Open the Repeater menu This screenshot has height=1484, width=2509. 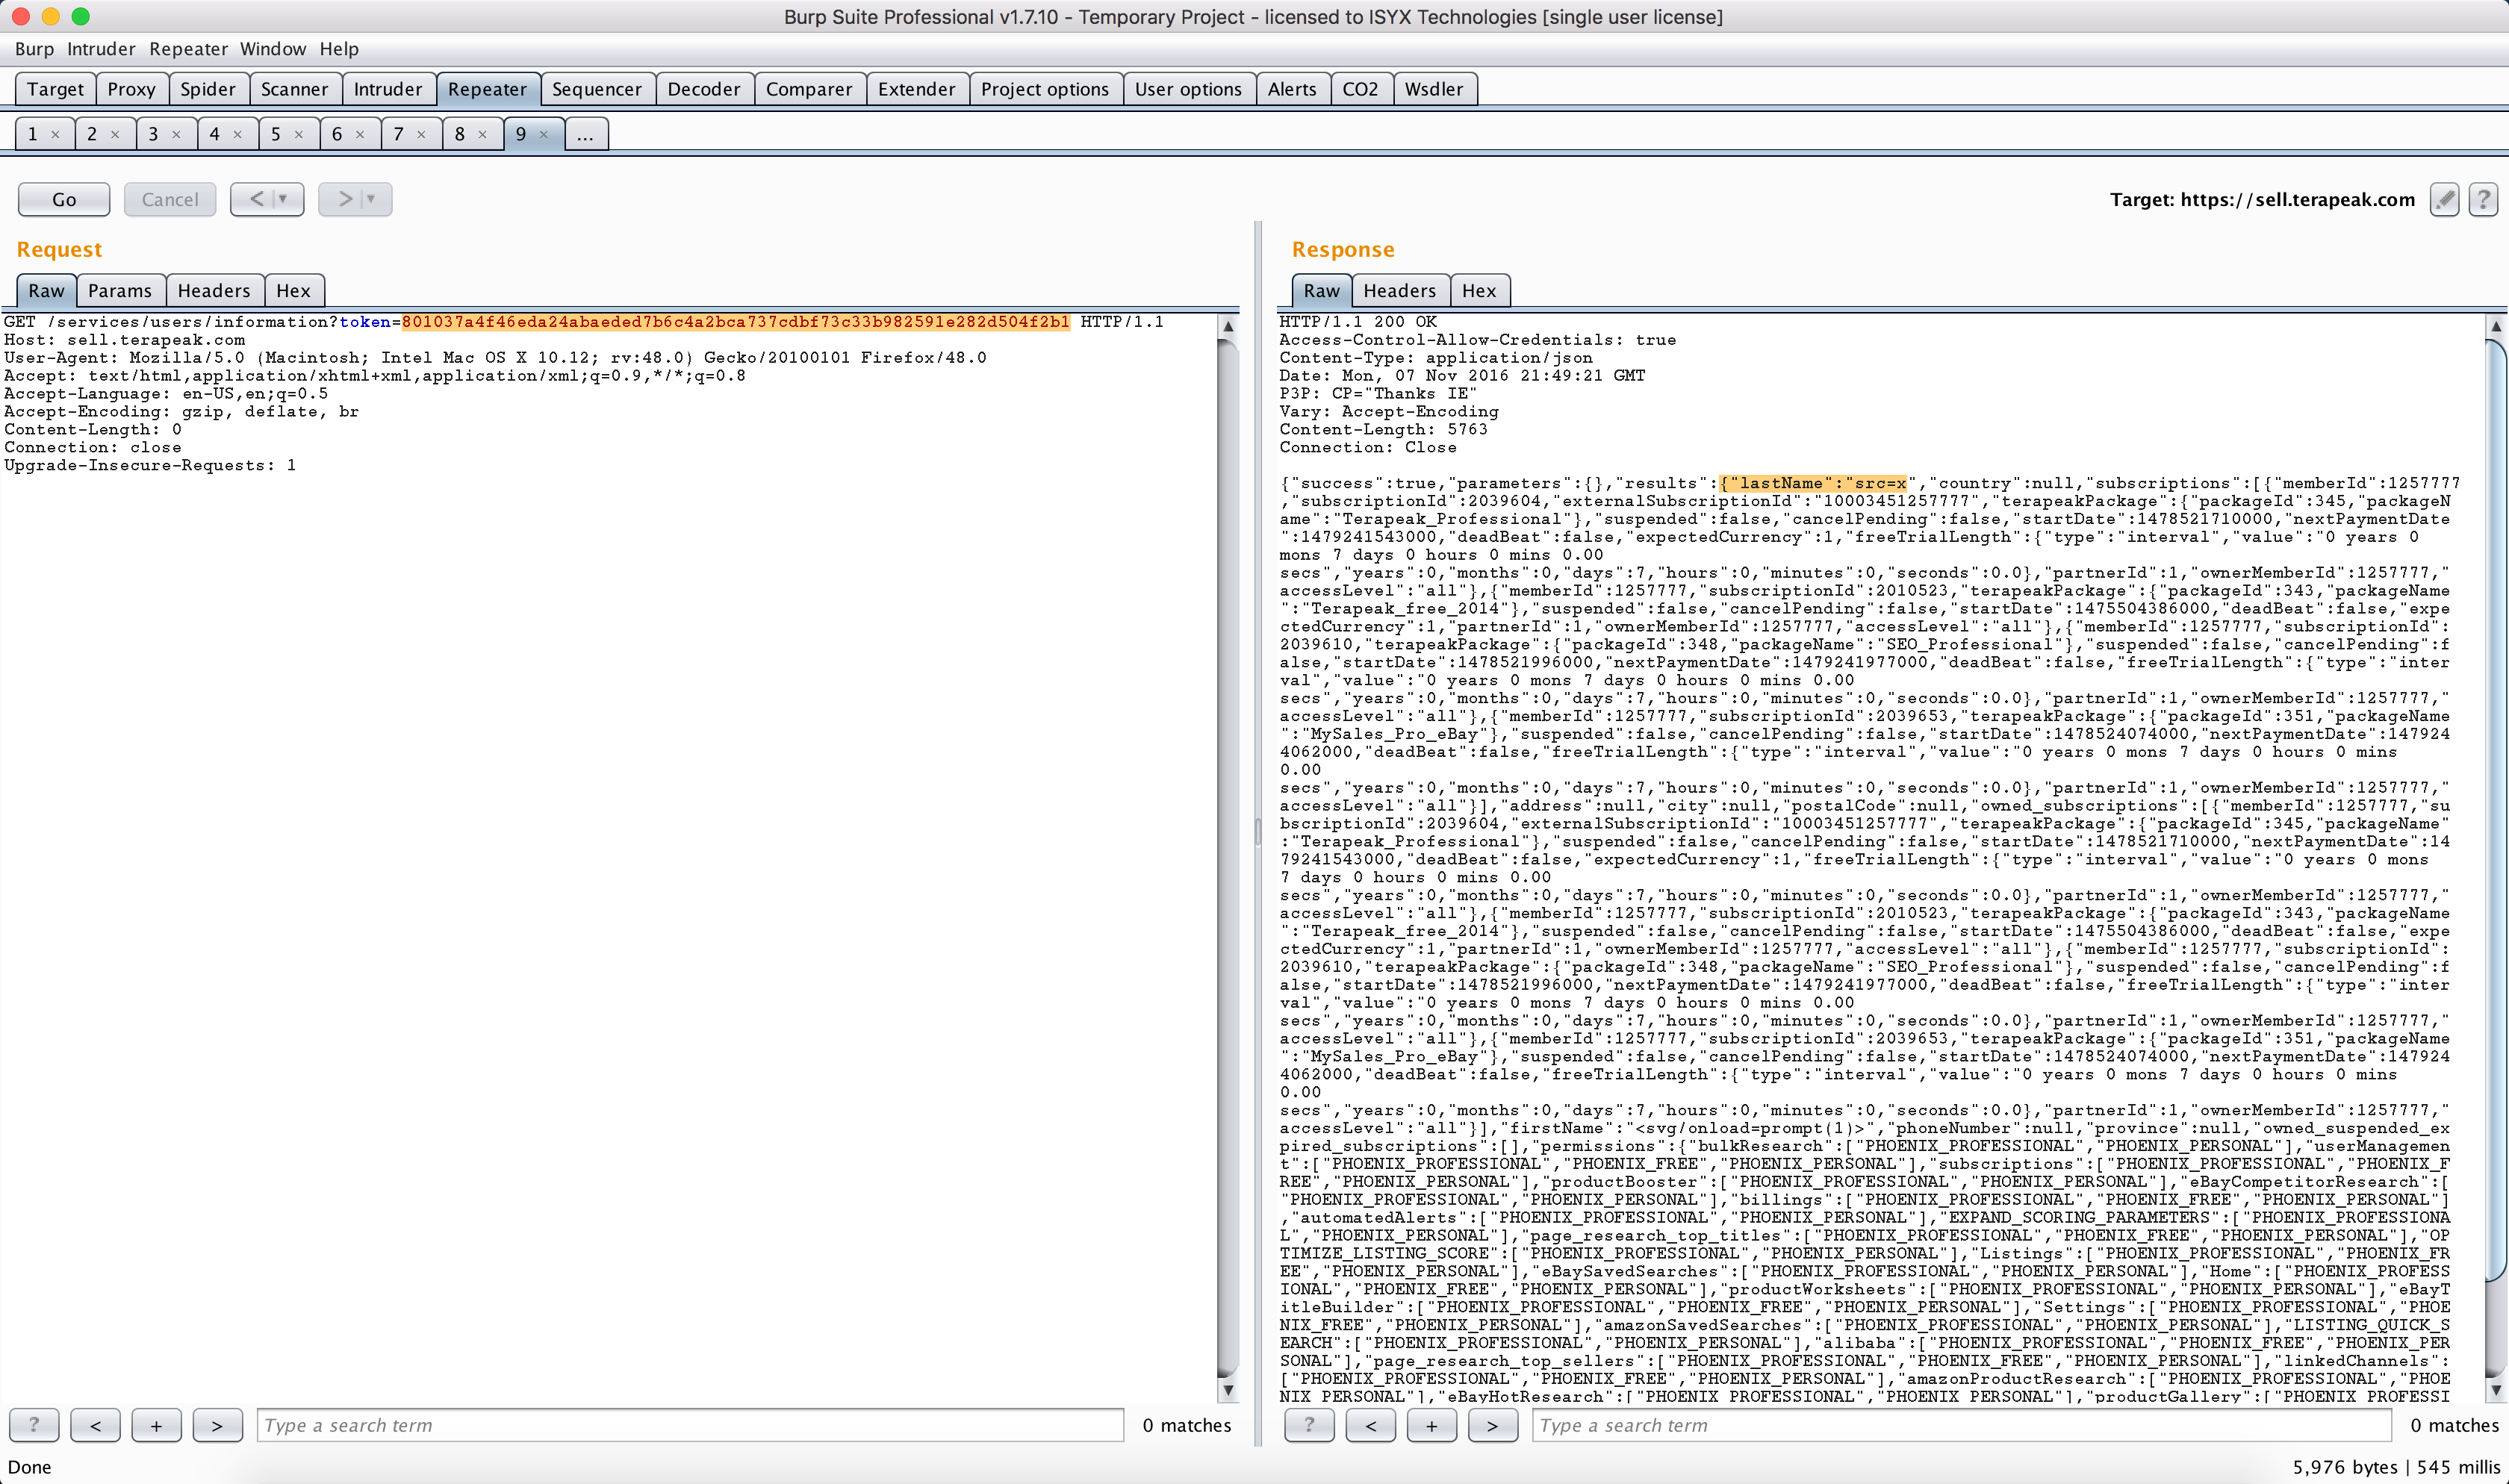(188, 49)
